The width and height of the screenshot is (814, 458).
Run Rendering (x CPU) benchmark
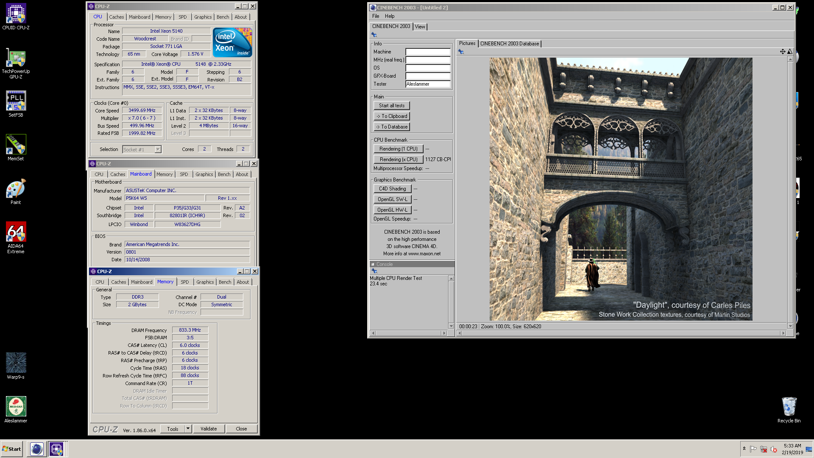[x=399, y=159]
